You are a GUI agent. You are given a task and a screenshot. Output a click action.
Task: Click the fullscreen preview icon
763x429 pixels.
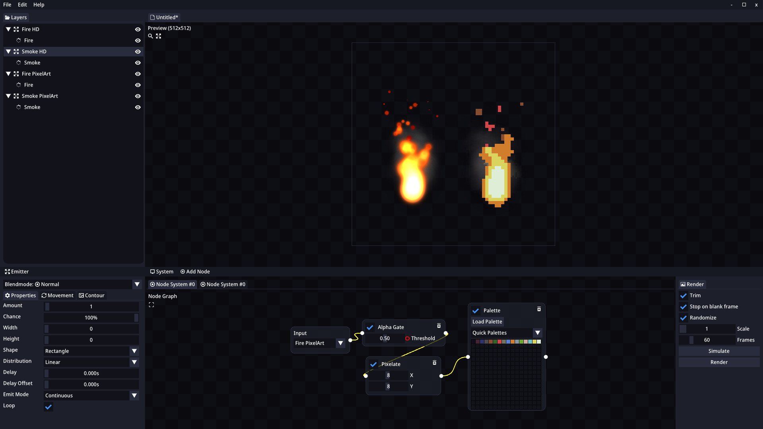pyautogui.click(x=159, y=36)
